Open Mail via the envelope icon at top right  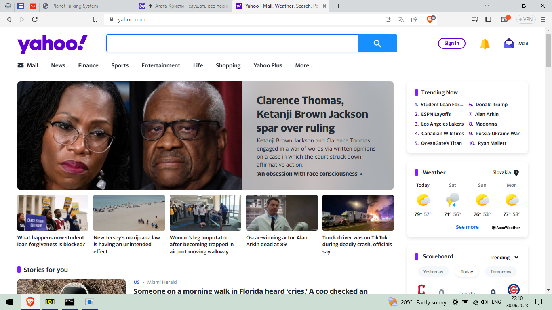point(509,43)
